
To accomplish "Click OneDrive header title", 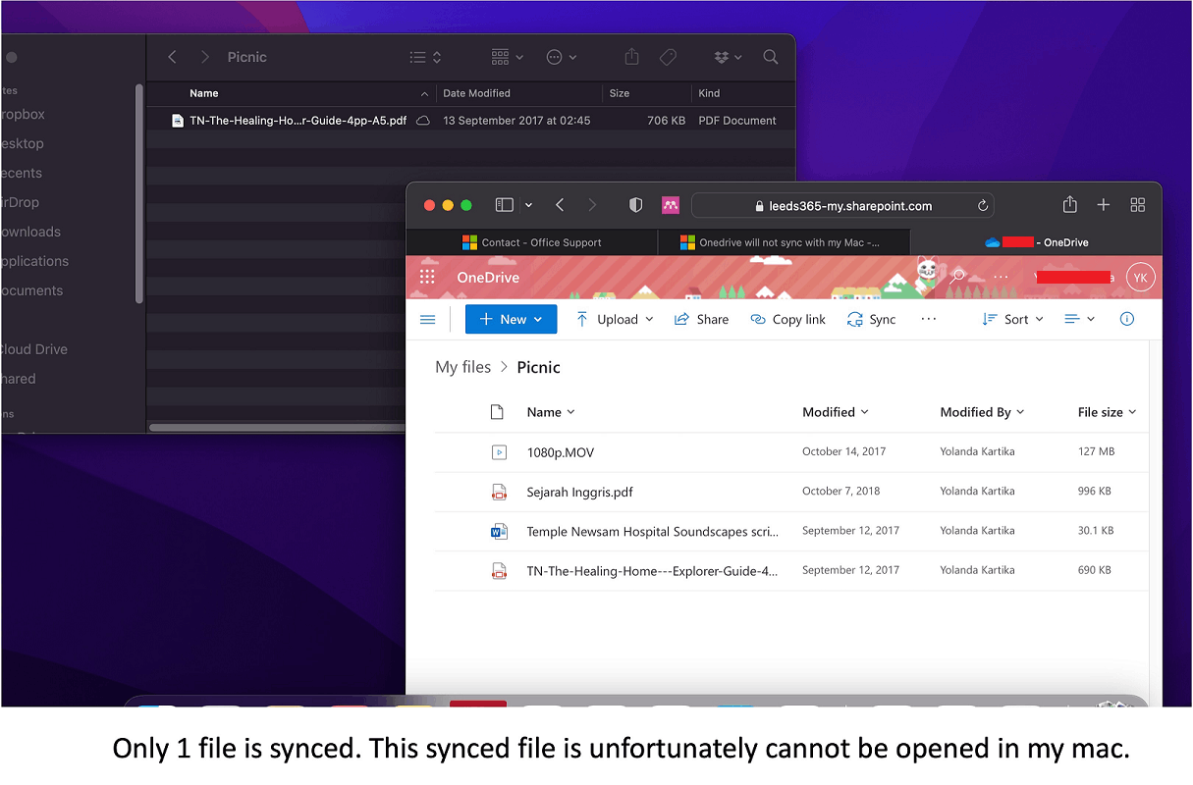I will [x=488, y=278].
